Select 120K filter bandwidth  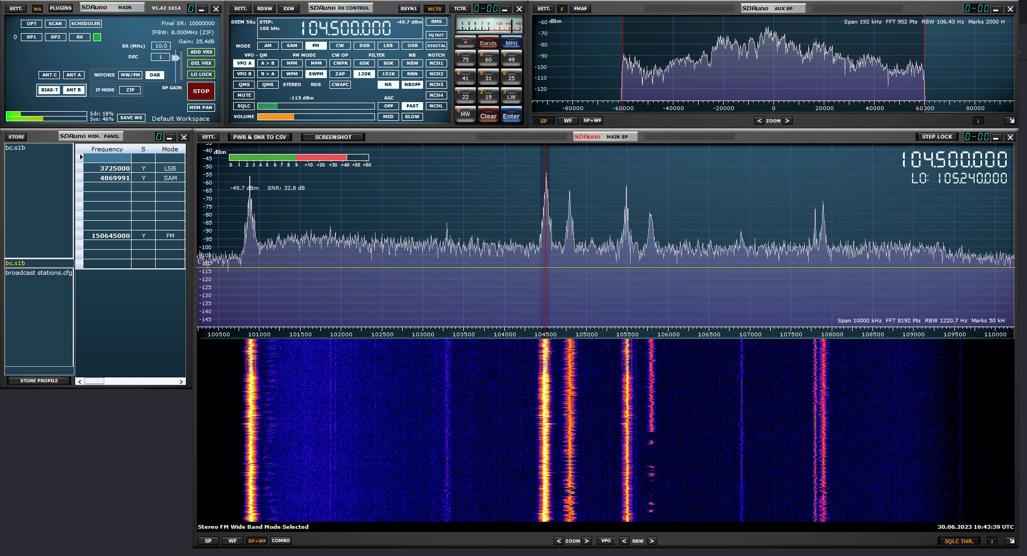pyautogui.click(x=364, y=74)
